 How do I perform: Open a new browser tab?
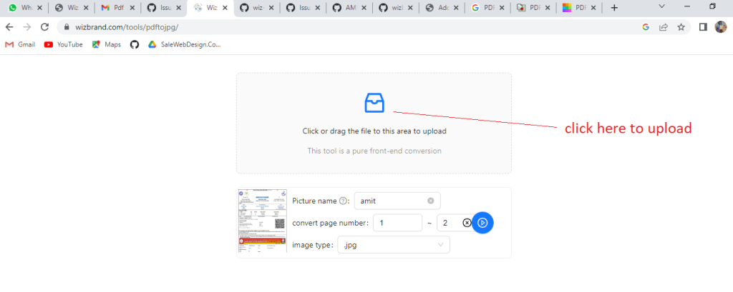coord(614,8)
